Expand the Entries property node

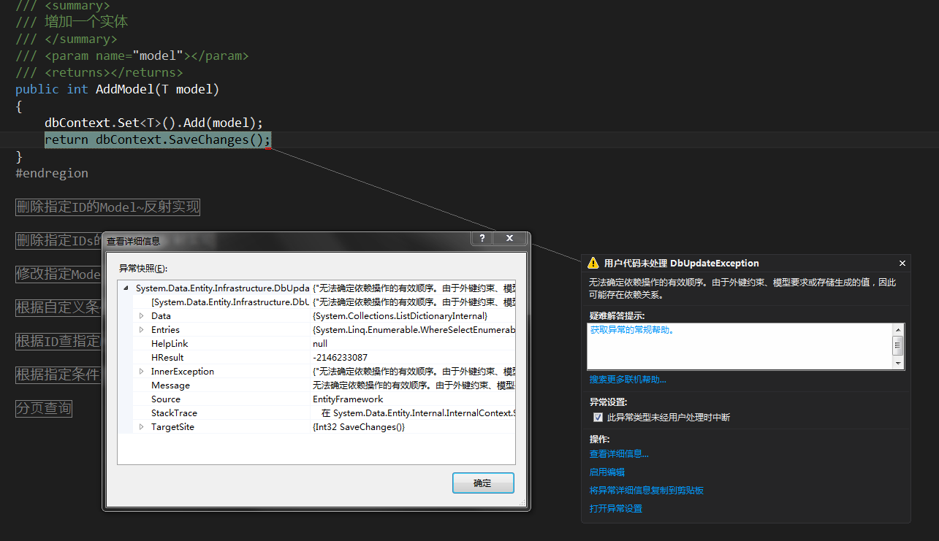coord(142,330)
